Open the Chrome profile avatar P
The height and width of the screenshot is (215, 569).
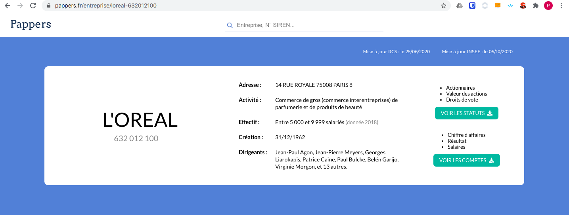pos(548,6)
